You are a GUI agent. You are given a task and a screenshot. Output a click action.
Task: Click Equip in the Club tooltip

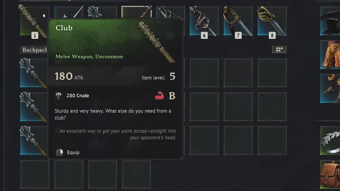coord(73,153)
